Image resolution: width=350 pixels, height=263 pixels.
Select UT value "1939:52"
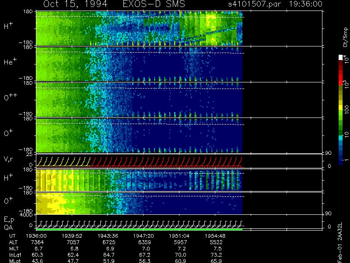[x=72, y=236]
